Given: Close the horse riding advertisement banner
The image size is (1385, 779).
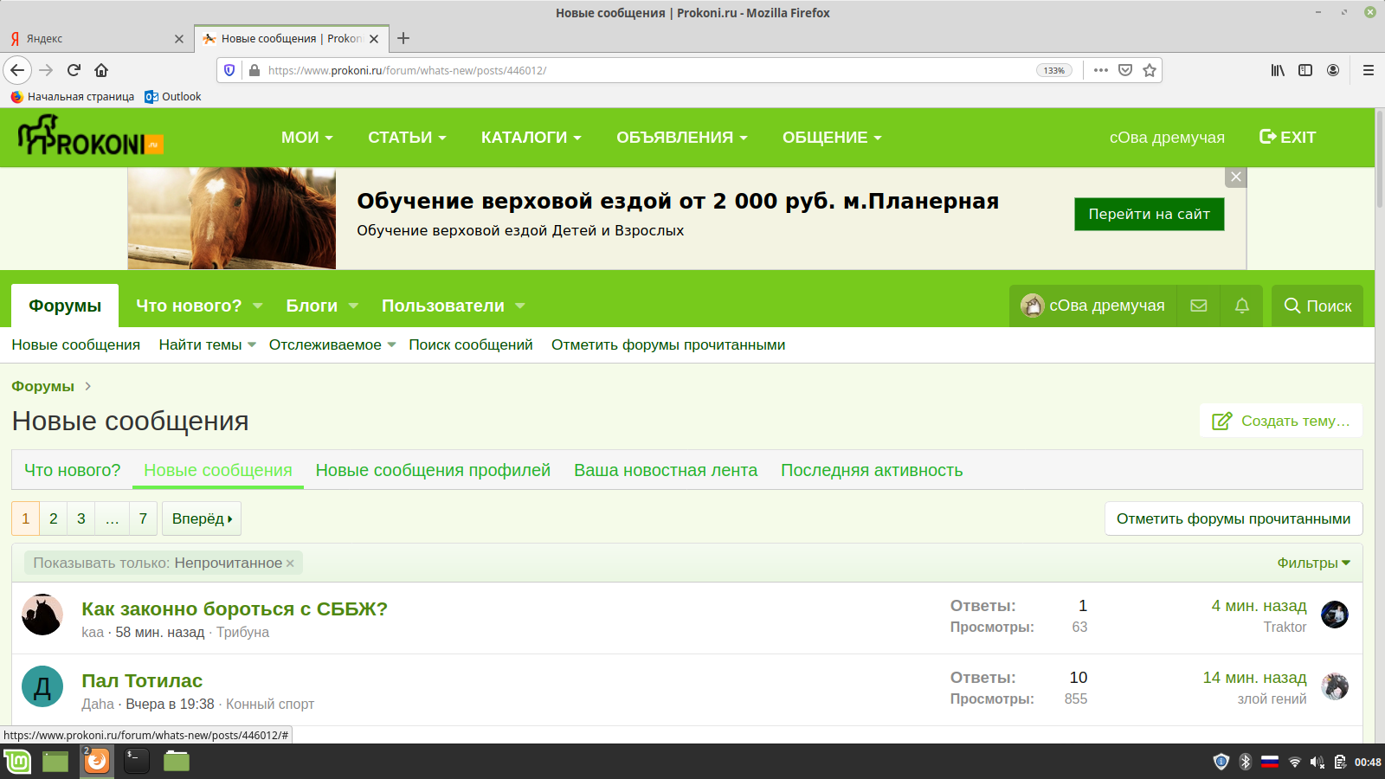Looking at the screenshot, I should click(1236, 177).
